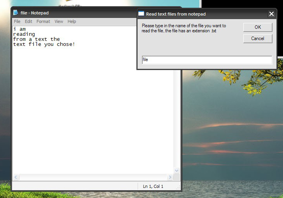The height and width of the screenshot is (198, 283).
Task: Click the 'i am' line in Notepad
Action: click(20, 29)
